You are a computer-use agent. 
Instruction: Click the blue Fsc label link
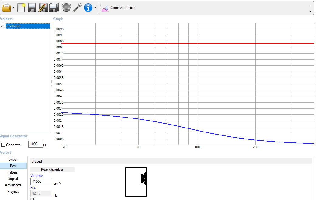[x=33, y=188]
